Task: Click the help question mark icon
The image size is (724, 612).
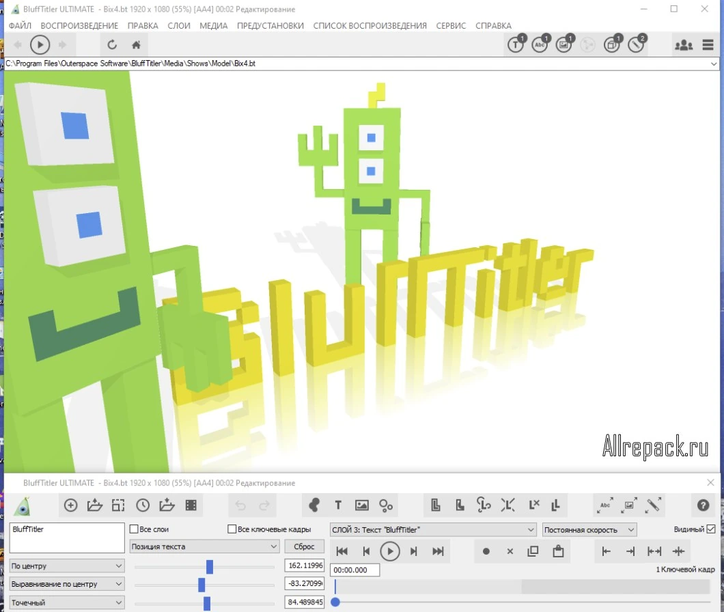Action: point(703,505)
